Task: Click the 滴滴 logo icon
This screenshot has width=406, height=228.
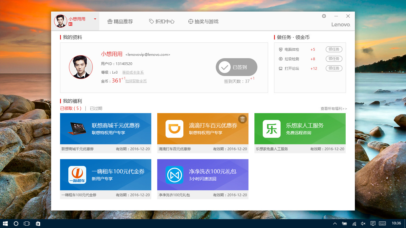Action: pos(174,129)
